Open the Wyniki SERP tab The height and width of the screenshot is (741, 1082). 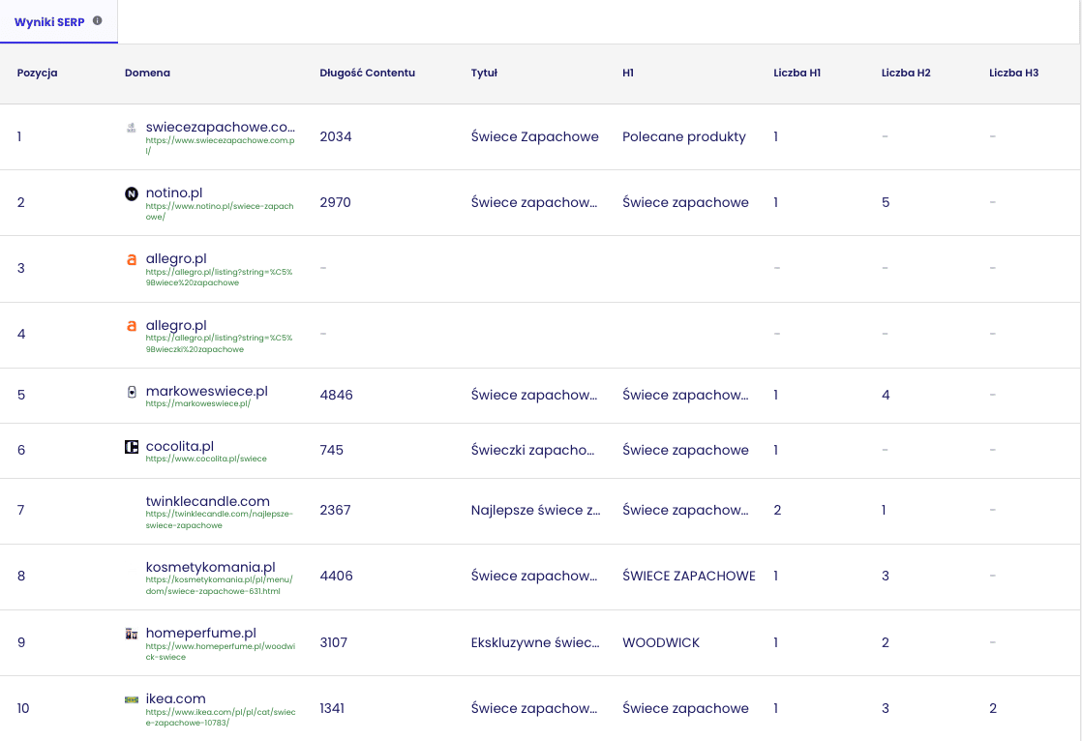pyautogui.click(x=59, y=21)
